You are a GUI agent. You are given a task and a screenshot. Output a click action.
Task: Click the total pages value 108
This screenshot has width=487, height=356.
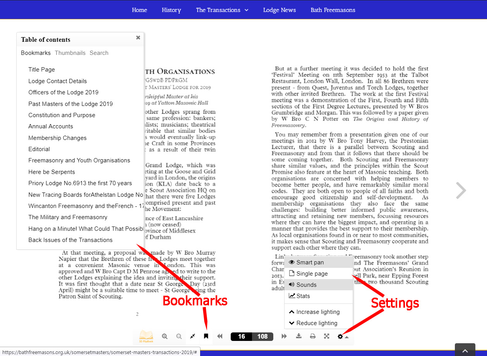(262, 336)
